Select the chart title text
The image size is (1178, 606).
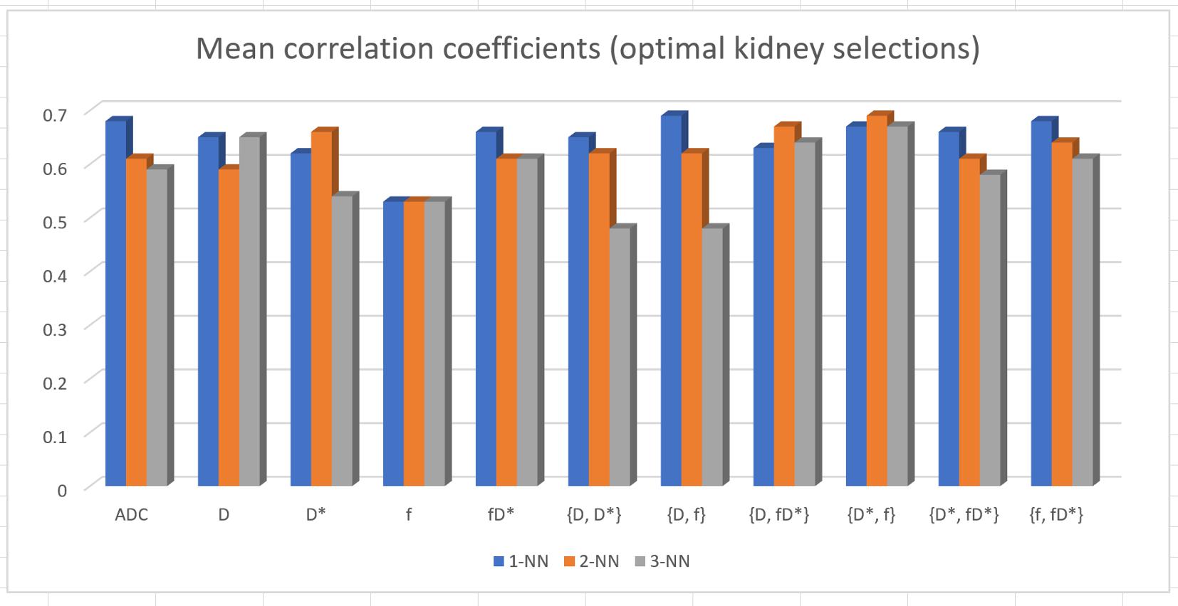[588, 49]
